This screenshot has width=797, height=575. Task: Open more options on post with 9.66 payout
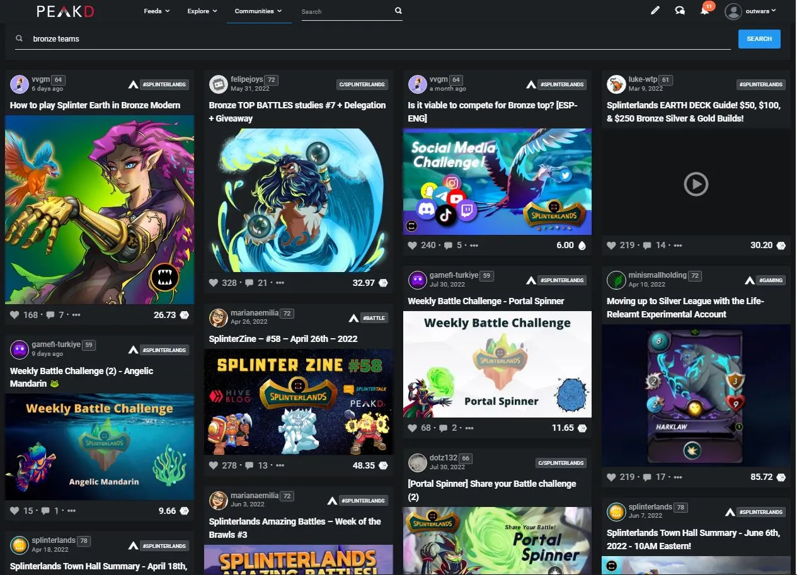click(x=71, y=511)
